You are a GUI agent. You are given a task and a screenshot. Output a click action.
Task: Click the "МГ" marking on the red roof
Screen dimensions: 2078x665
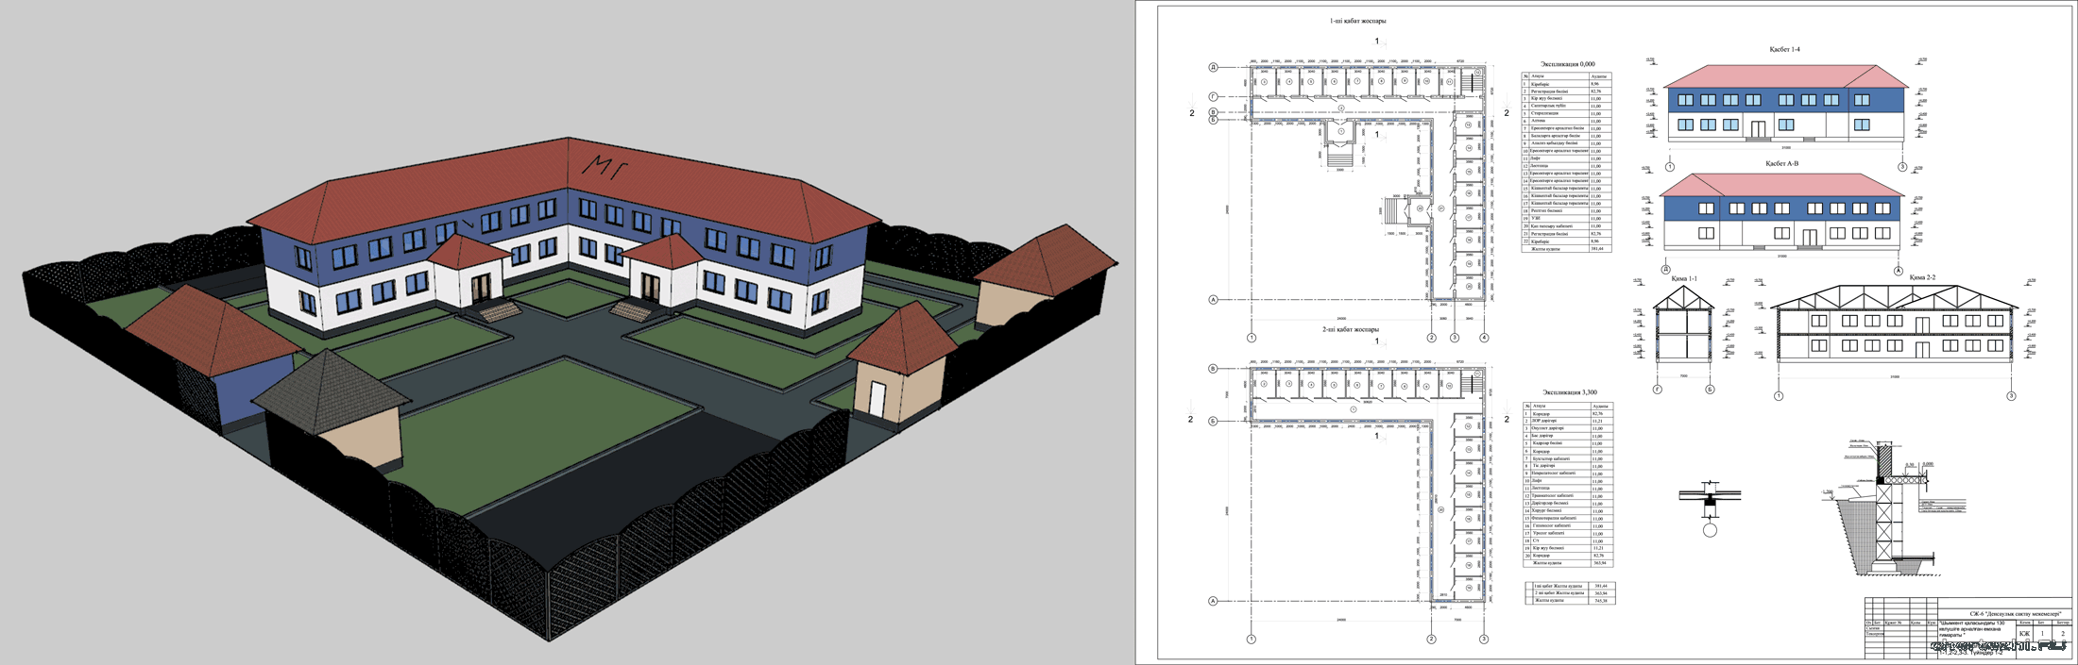pos(608,165)
